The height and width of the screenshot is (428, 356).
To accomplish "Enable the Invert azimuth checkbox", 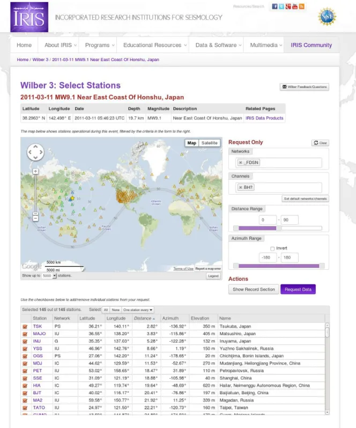I will pyautogui.click(x=272, y=248).
